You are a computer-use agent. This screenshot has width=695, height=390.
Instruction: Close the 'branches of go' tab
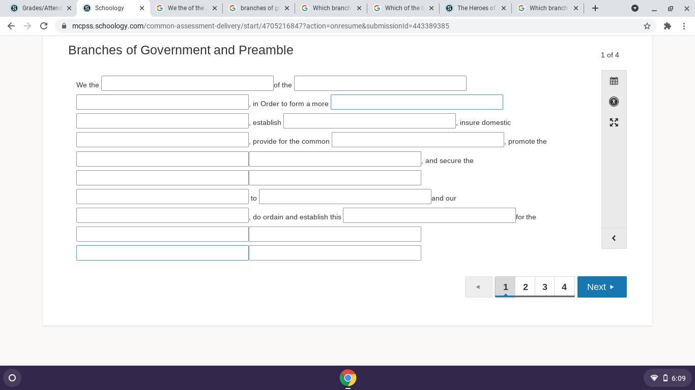pyautogui.click(x=287, y=8)
